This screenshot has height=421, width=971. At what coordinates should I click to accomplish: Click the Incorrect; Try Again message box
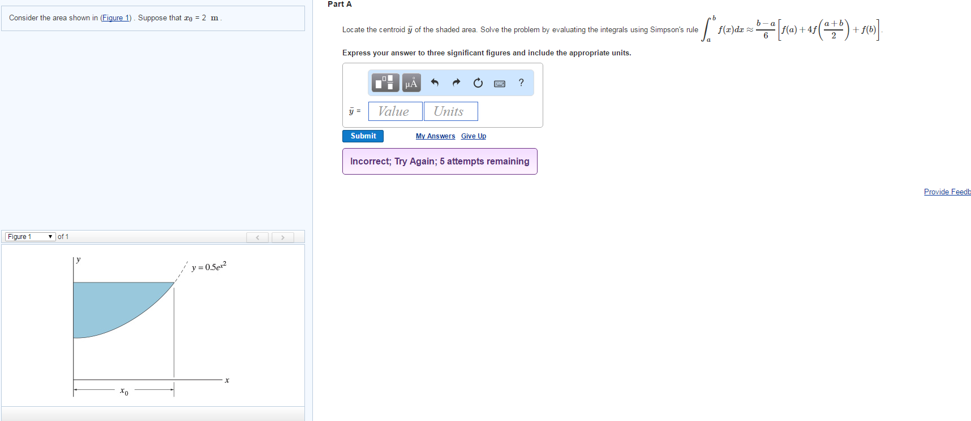click(x=440, y=162)
